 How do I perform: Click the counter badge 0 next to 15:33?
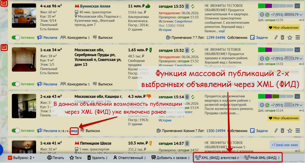point(187,7)
